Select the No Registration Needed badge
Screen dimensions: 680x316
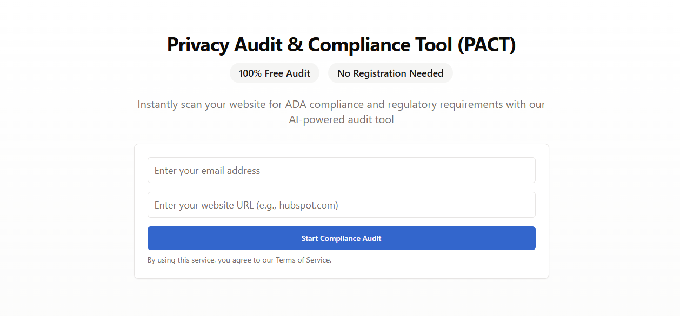click(x=390, y=73)
